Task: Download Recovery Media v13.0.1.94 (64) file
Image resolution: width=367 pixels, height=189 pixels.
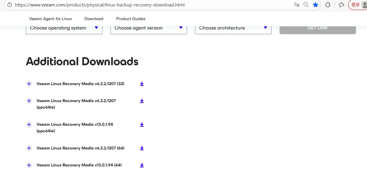Action: click(142, 165)
